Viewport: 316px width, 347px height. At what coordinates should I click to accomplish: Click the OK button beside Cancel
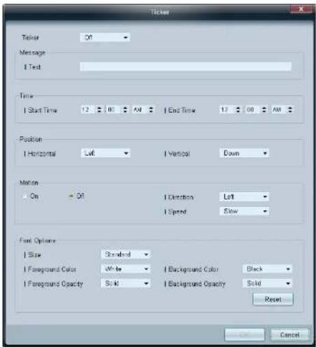(245, 335)
